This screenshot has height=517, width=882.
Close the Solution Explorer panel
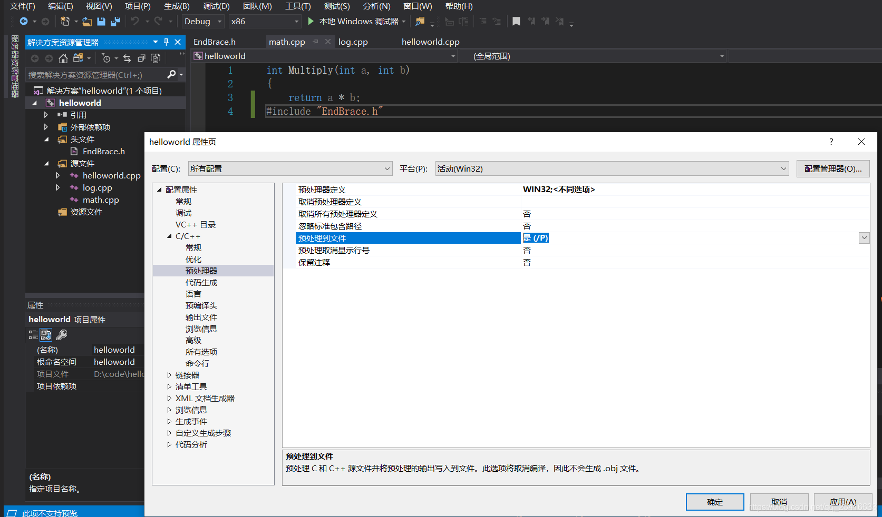pos(178,42)
